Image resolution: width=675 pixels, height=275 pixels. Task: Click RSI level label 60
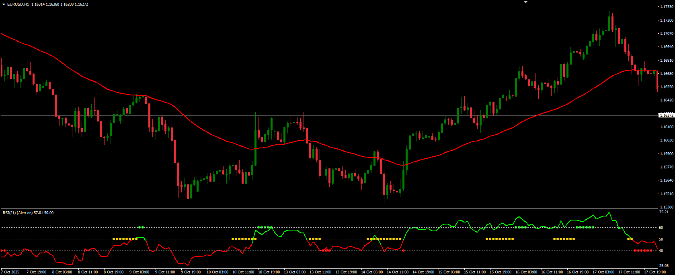[661, 228]
